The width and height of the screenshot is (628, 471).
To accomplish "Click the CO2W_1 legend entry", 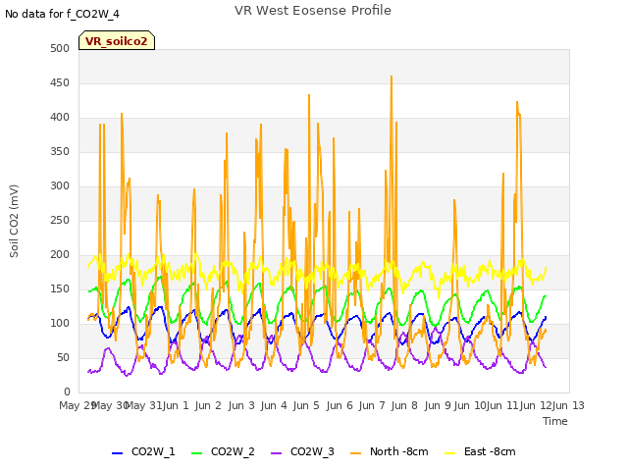I will (143, 451).
